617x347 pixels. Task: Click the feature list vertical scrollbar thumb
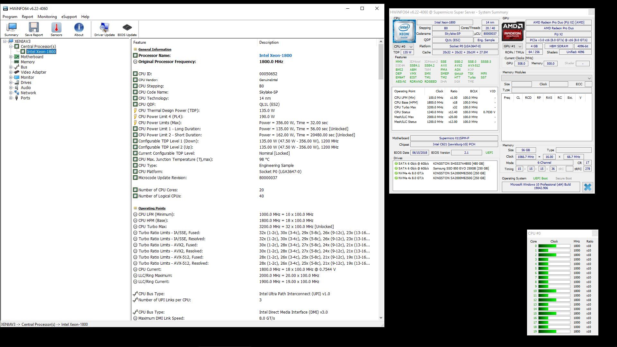381,62
